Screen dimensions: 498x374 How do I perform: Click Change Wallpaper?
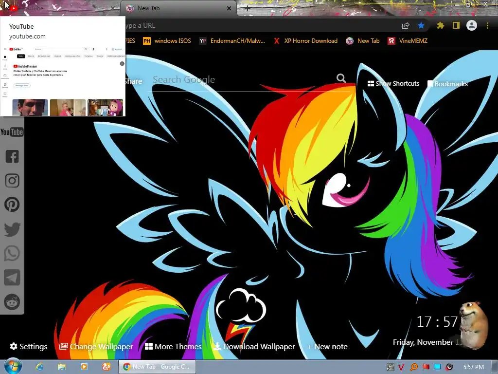coord(96,346)
